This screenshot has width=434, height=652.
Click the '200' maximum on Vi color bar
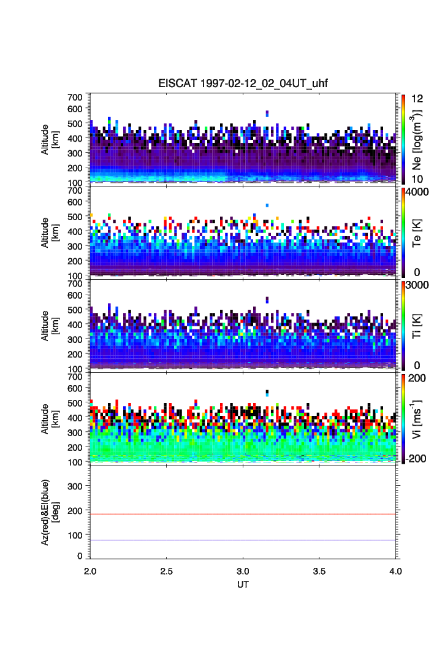coord(417,378)
